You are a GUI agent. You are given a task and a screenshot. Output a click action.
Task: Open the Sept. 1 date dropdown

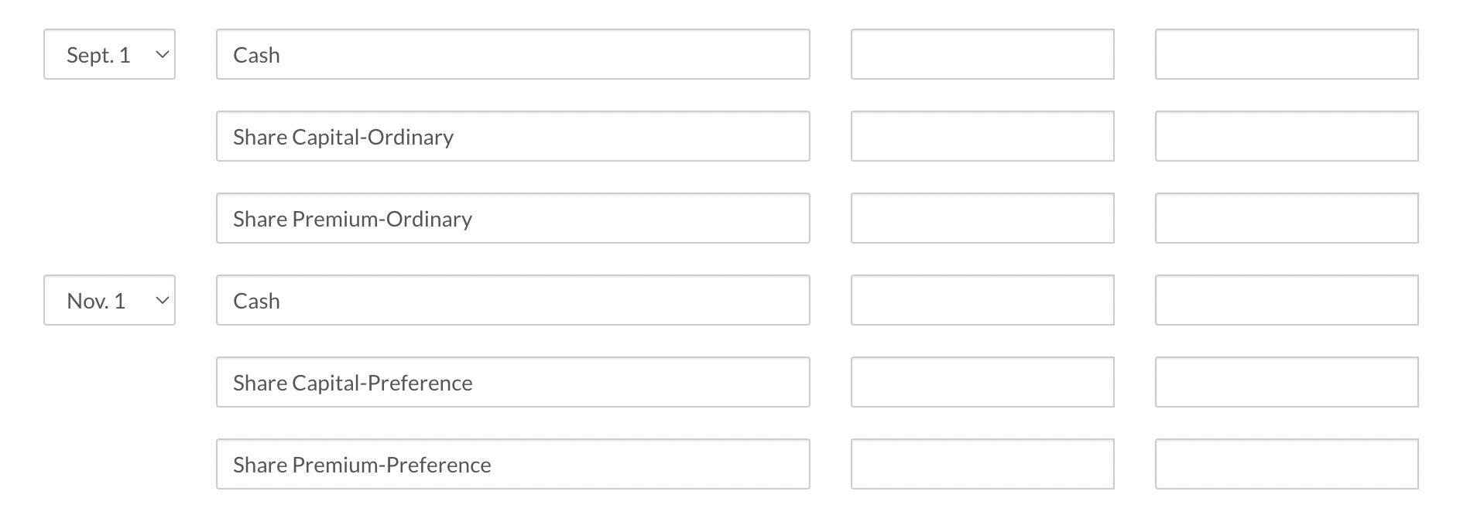tap(109, 54)
